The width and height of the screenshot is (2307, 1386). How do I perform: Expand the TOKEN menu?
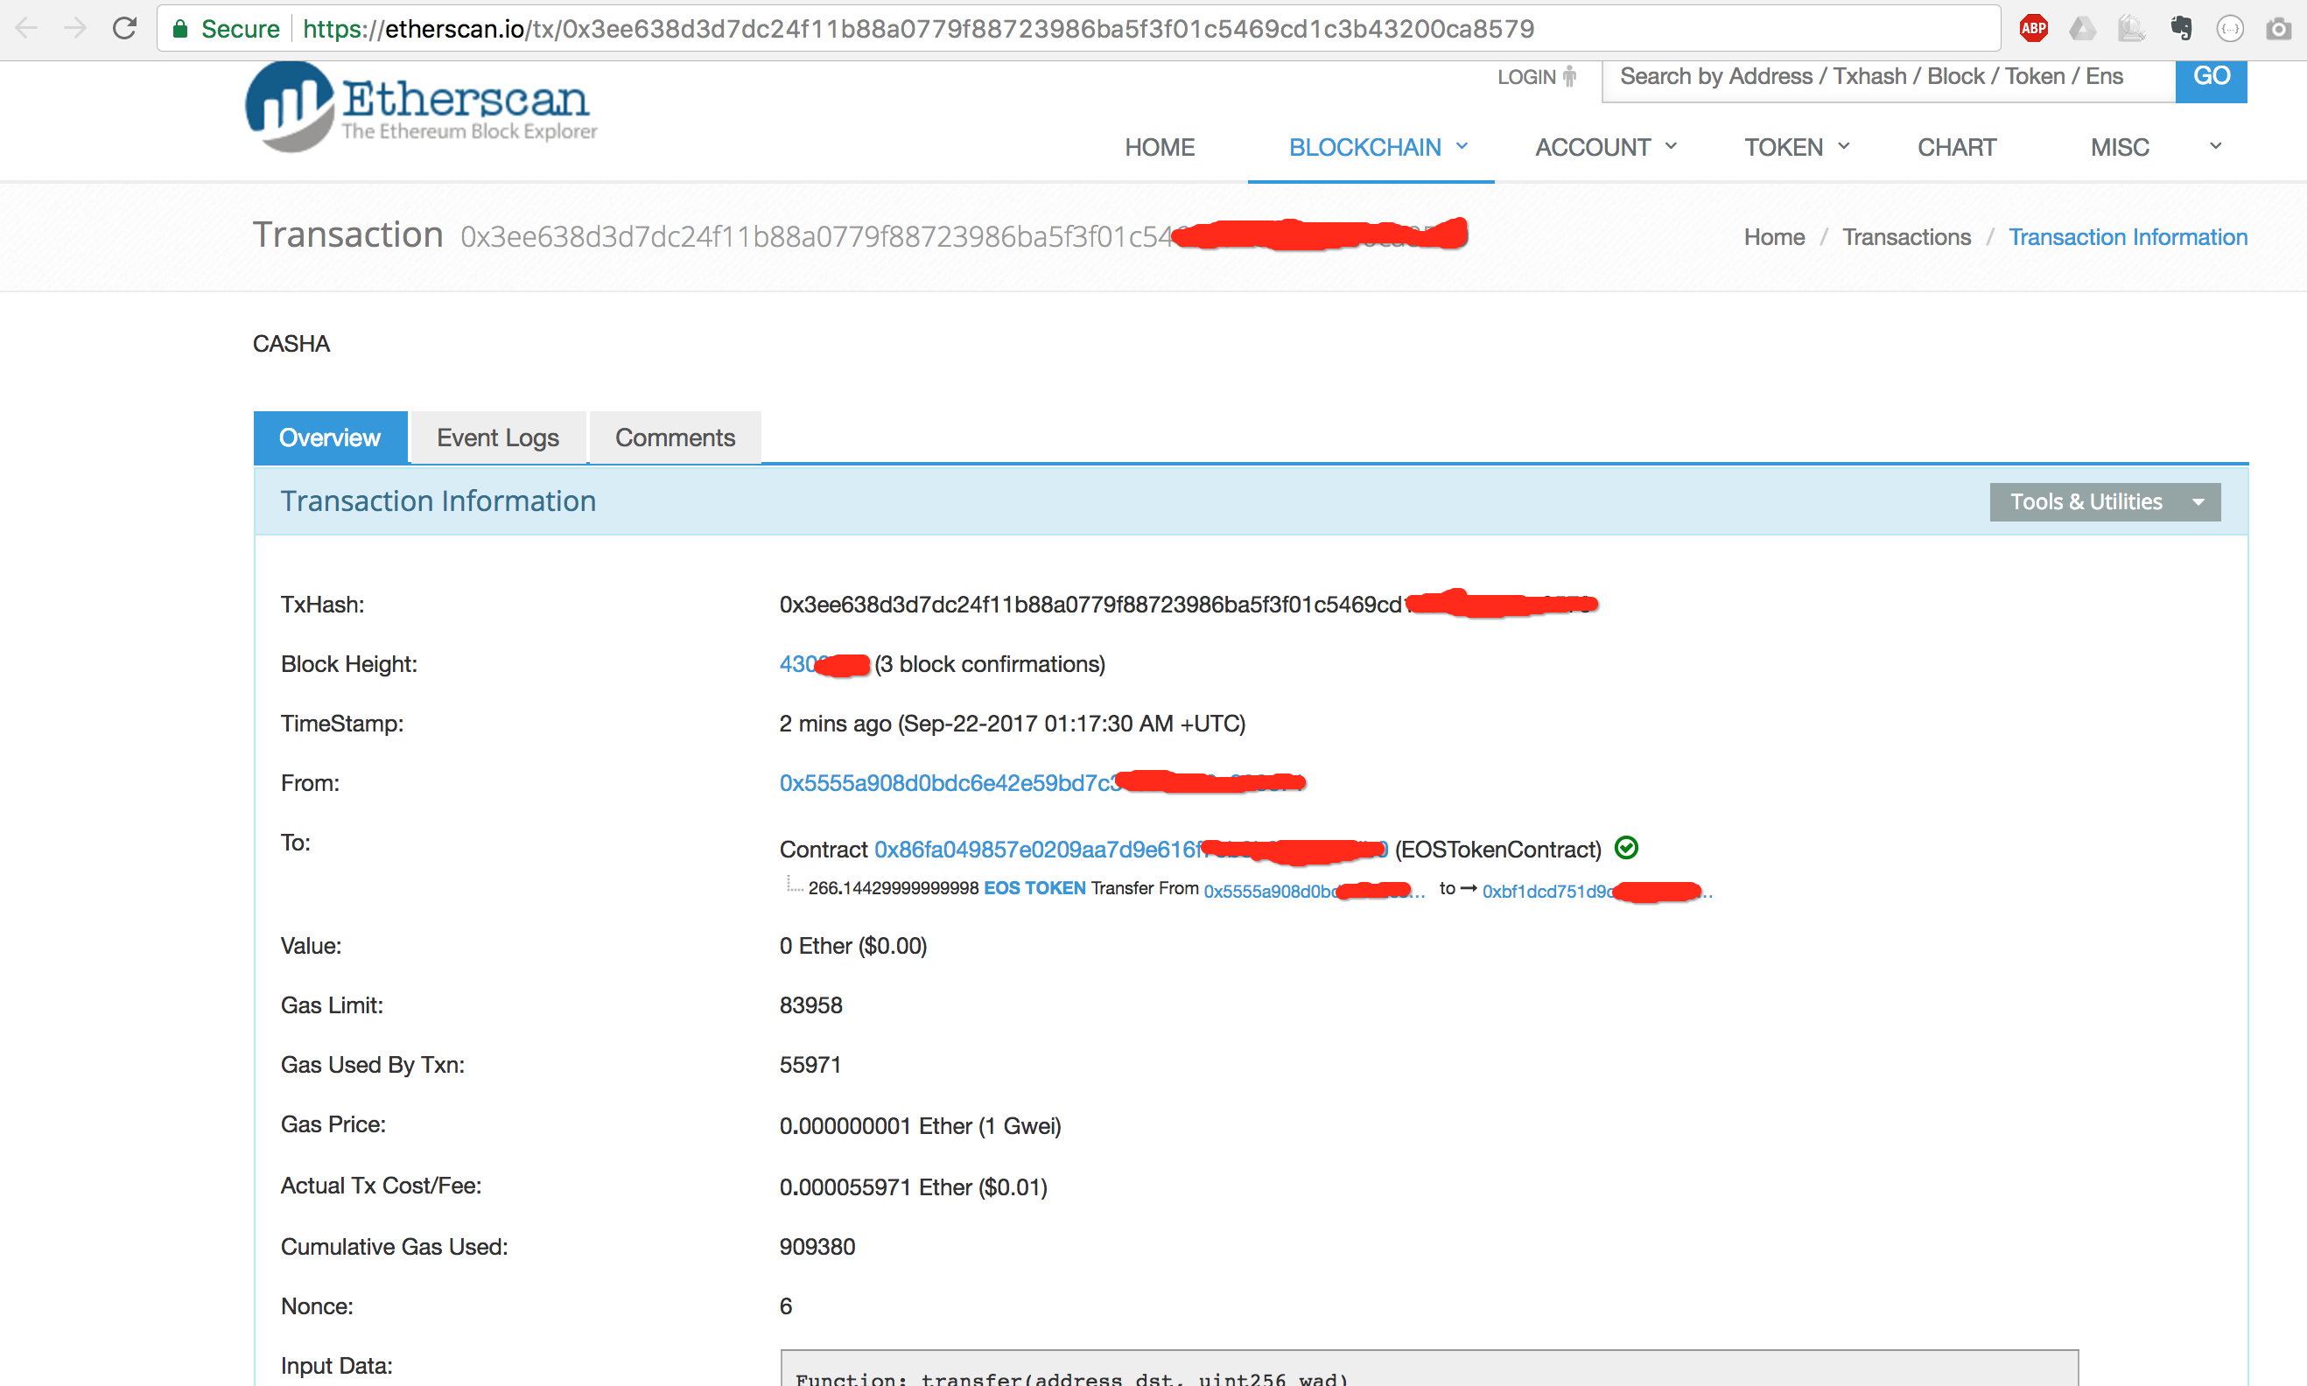[x=1796, y=148]
